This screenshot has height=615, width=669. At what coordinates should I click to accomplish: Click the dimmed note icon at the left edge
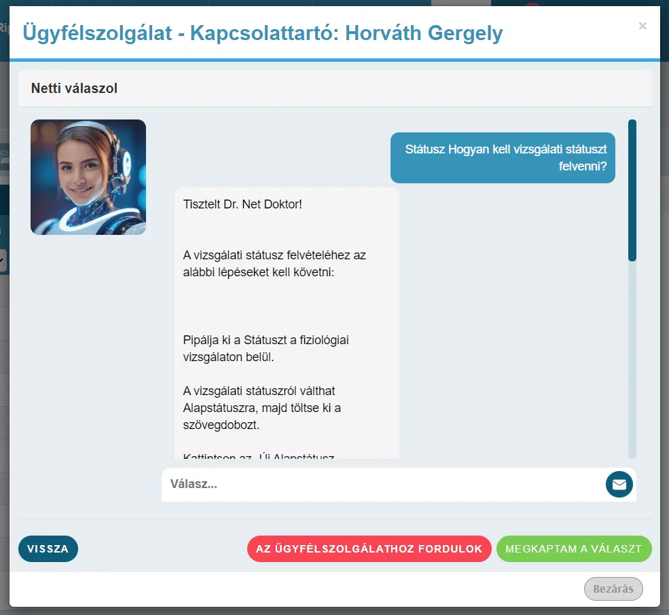(4, 157)
